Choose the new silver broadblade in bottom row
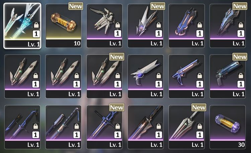 click(x=186, y=127)
